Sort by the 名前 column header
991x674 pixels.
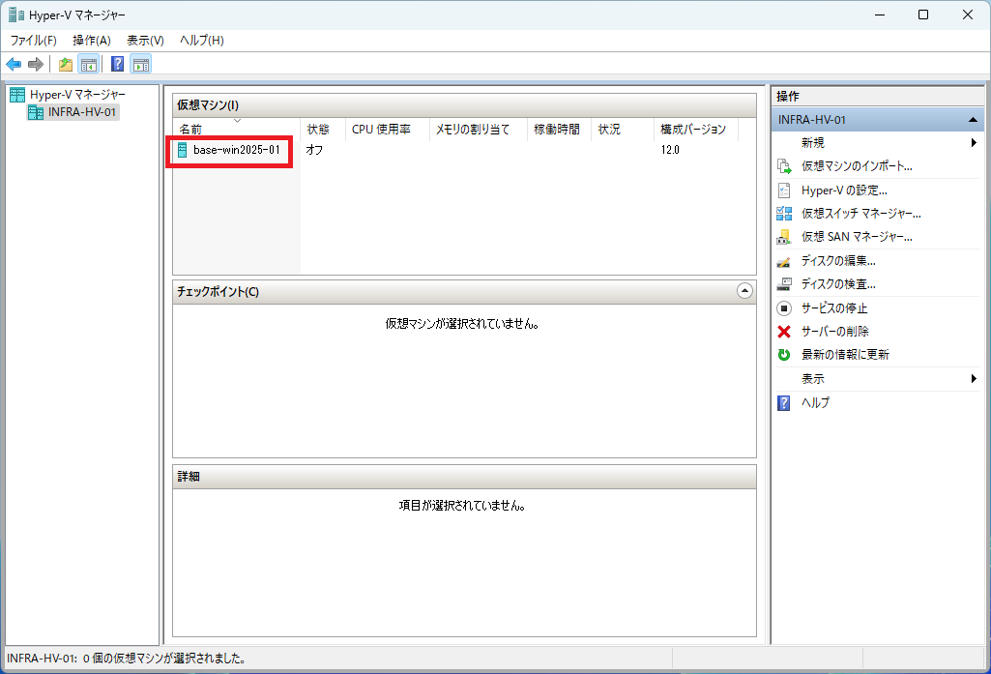(x=236, y=129)
